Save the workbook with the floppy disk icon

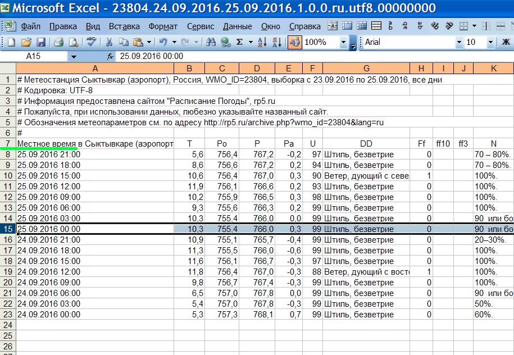(40, 42)
